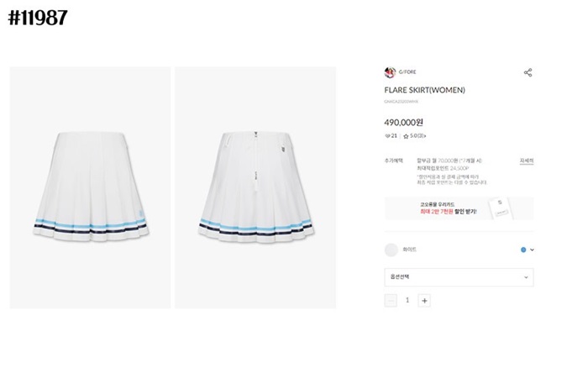Select the white color swatch circle
Image resolution: width=588 pixels, height=379 pixels.
click(391, 250)
